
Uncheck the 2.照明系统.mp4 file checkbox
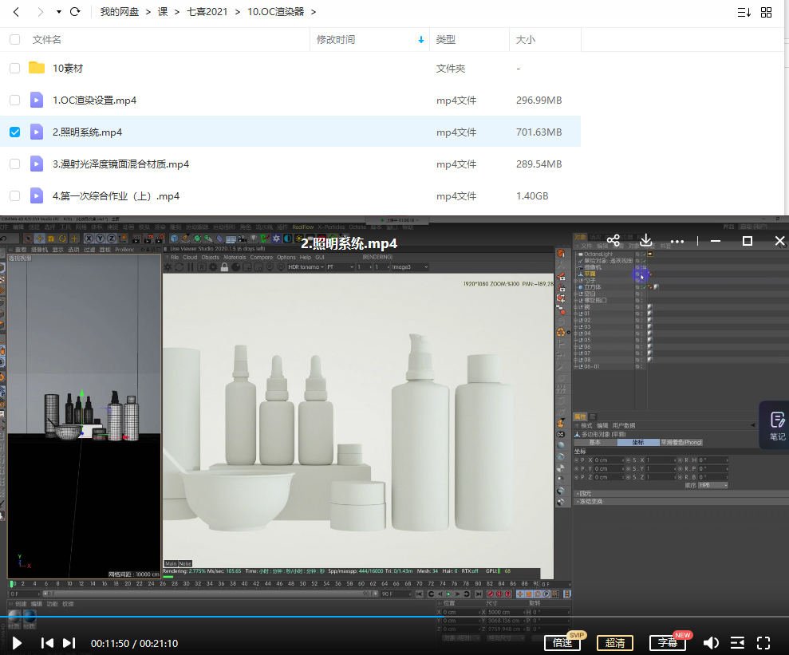click(14, 132)
